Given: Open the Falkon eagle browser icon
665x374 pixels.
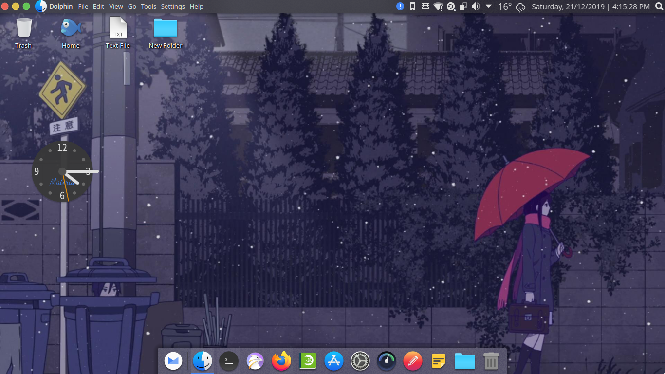Looking at the screenshot, I should point(255,361).
